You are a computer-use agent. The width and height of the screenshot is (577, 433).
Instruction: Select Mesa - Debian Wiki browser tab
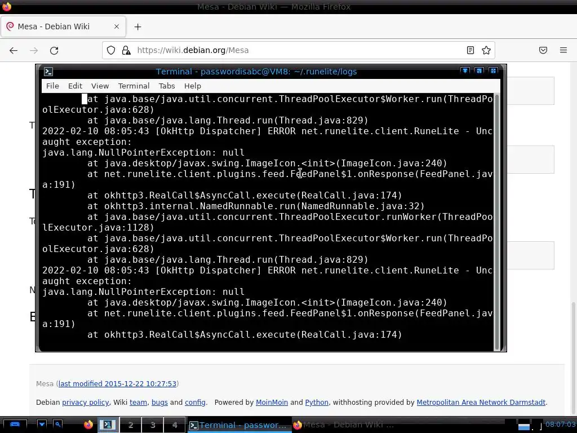click(63, 26)
